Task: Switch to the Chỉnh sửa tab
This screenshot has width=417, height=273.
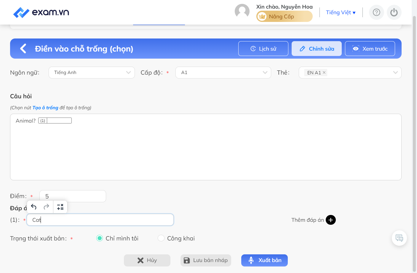Action: click(317, 49)
